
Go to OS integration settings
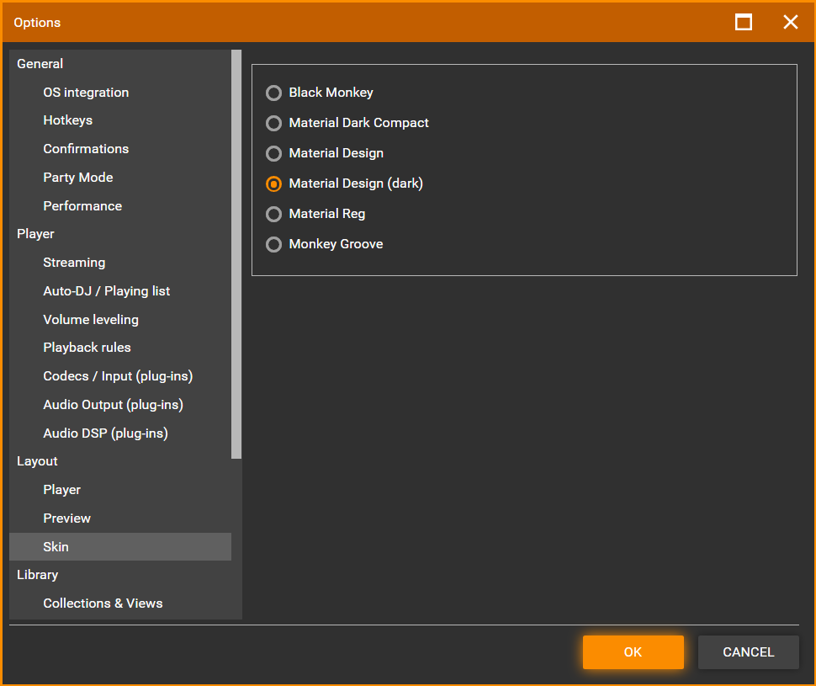86,93
